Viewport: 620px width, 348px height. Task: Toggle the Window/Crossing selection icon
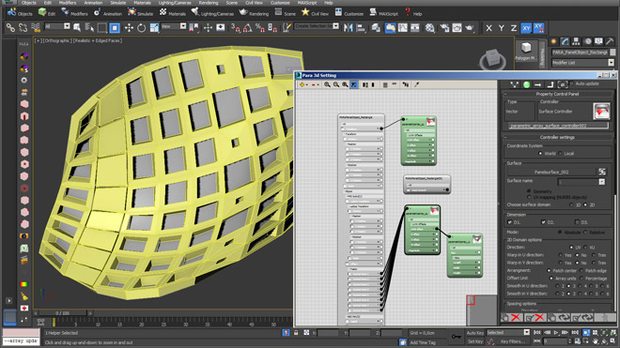click(x=115, y=27)
